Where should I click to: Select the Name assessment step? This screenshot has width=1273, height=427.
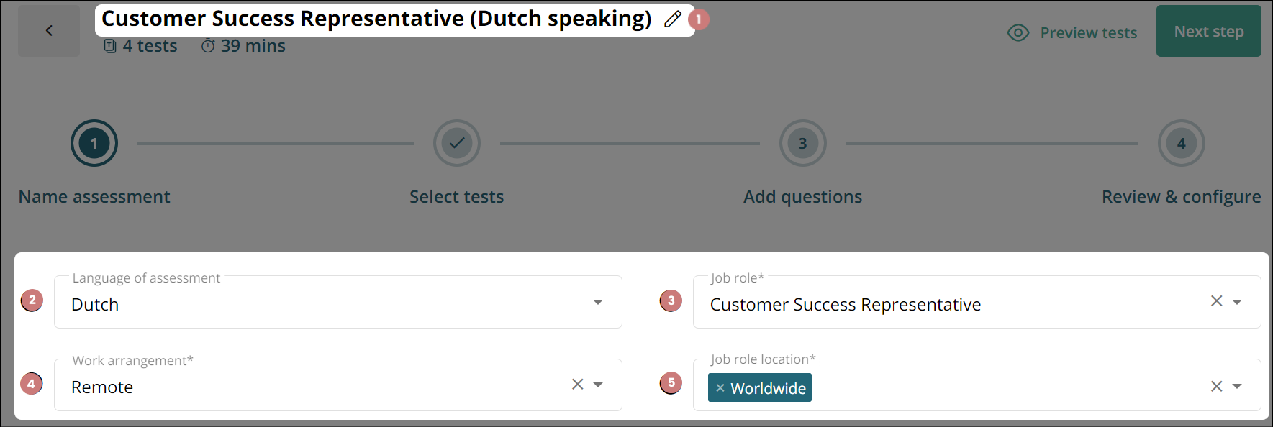(x=94, y=143)
